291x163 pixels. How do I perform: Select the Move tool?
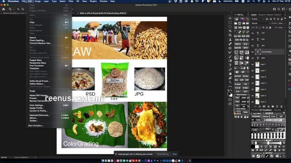pos(230,18)
